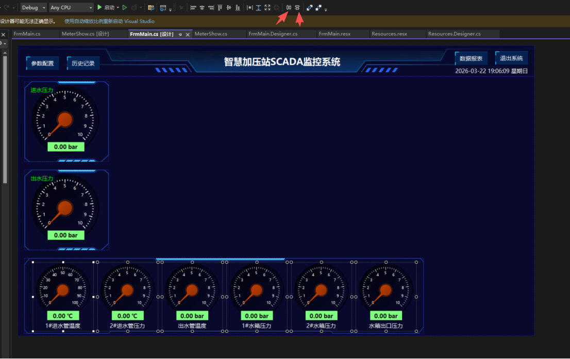Select the 1#进水管温度 gauge
The height and width of the screenshot is (359, 570).
pos(63,297)
